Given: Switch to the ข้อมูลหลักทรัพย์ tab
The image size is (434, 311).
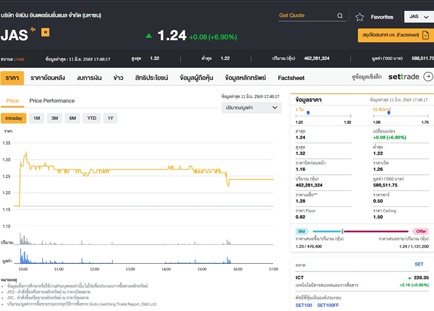Looking at the screenshot, I should pyautogui.click(x=245, y=78).
